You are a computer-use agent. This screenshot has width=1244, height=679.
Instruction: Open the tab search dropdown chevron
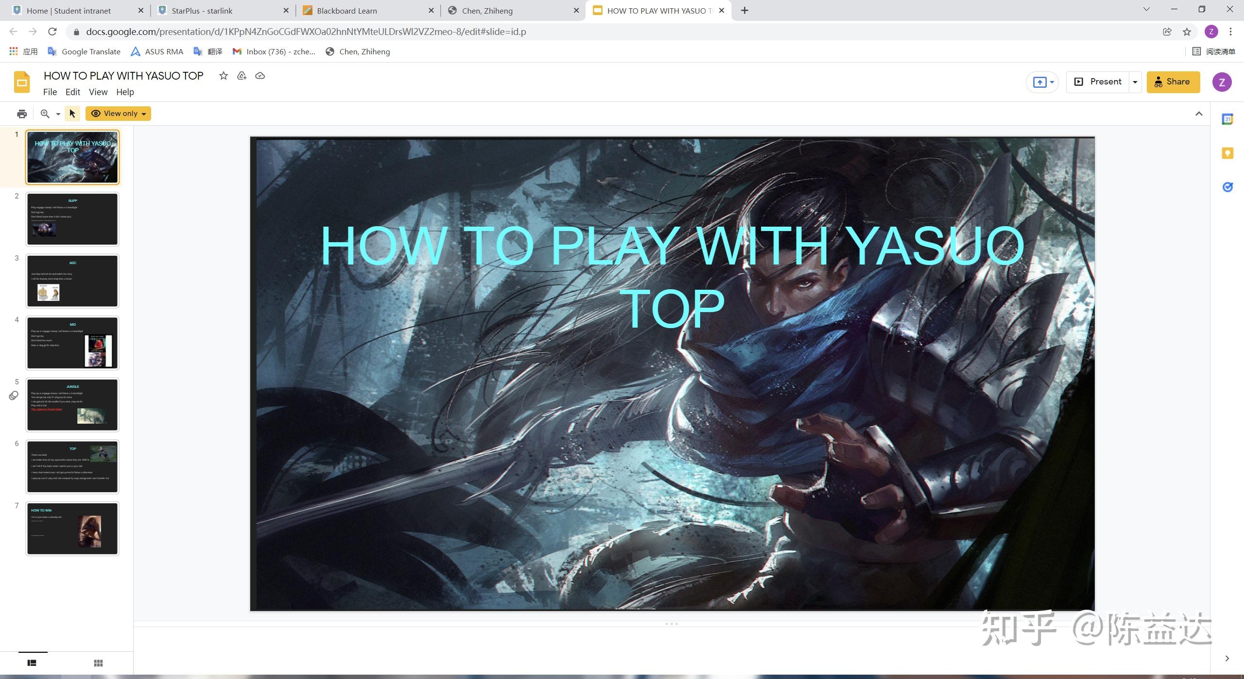coord(1146,9)
